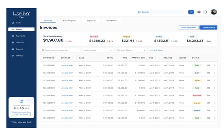Image resolution: width=224 pixels, height=134 pixels.
Task: Click the $6,203.23 paid amount
Action: click(195, 41)
